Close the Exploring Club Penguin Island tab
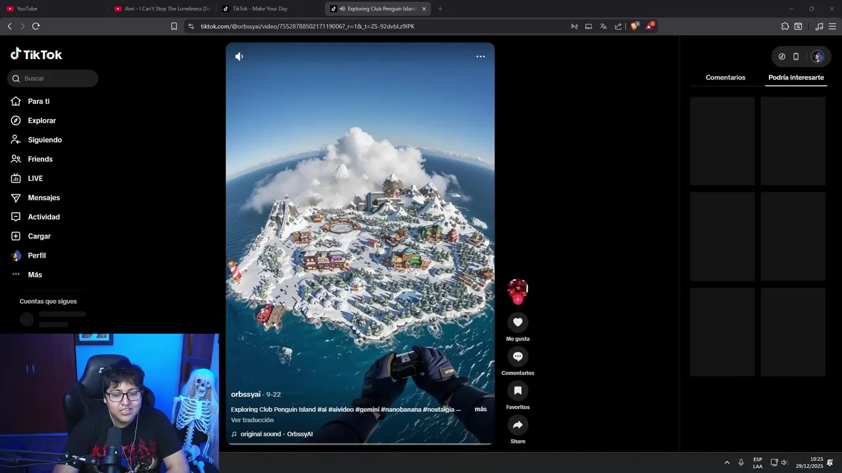Image resolution: width=842 pixels, height=473 pixels. (424, 9)
